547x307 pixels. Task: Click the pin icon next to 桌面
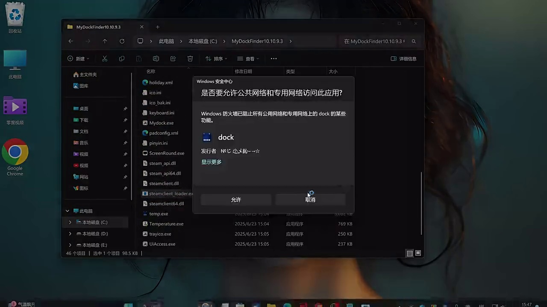coord(125,109)
